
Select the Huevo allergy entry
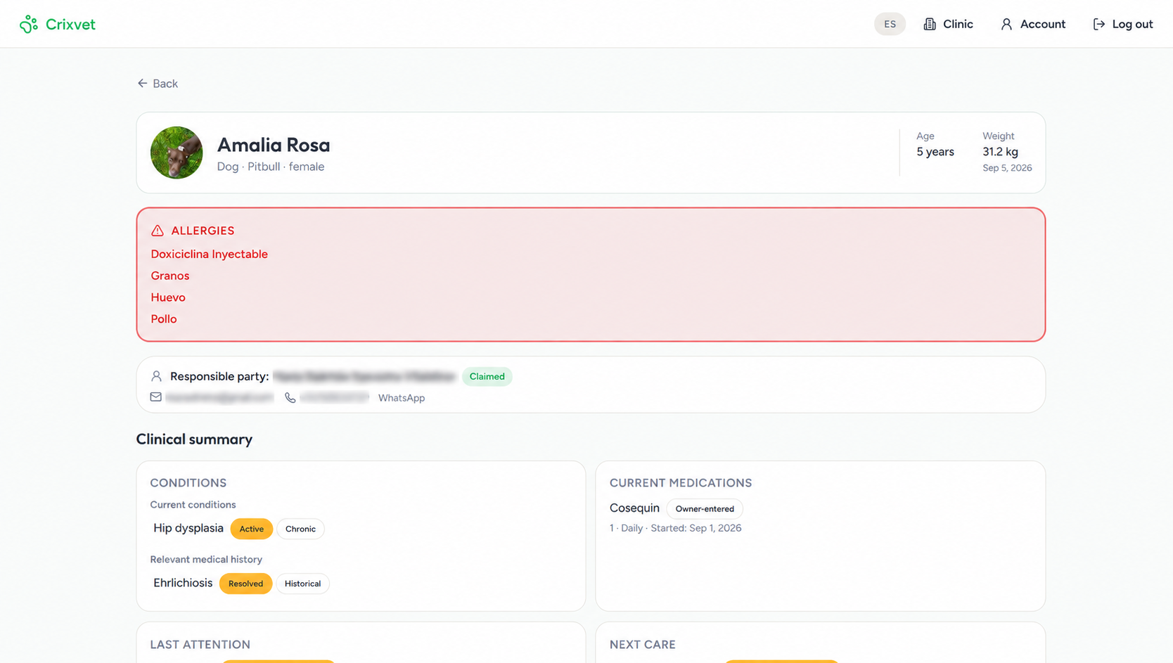pyautogui.click(x=168, y=297)
